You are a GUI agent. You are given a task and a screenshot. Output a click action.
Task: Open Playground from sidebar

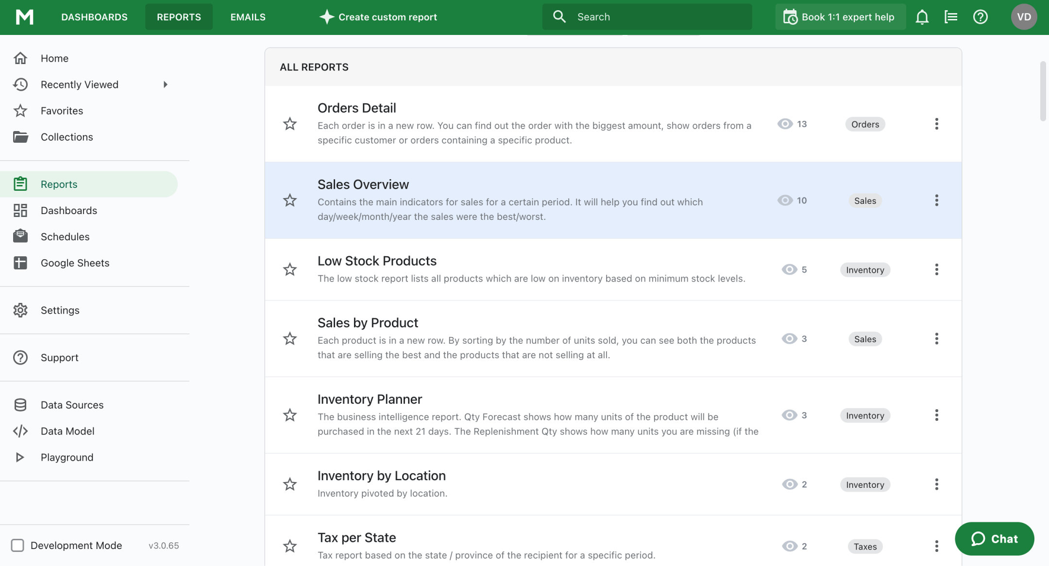click(x=67, y=457)
